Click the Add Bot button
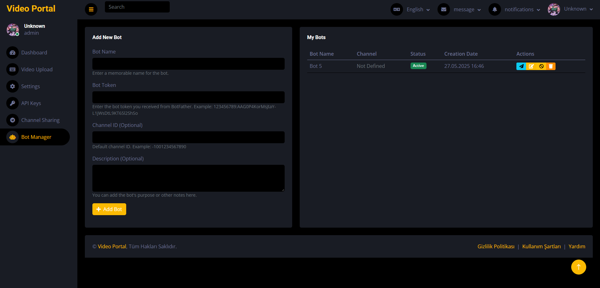This screenshot has width=600, height=288. coord(109,209)
